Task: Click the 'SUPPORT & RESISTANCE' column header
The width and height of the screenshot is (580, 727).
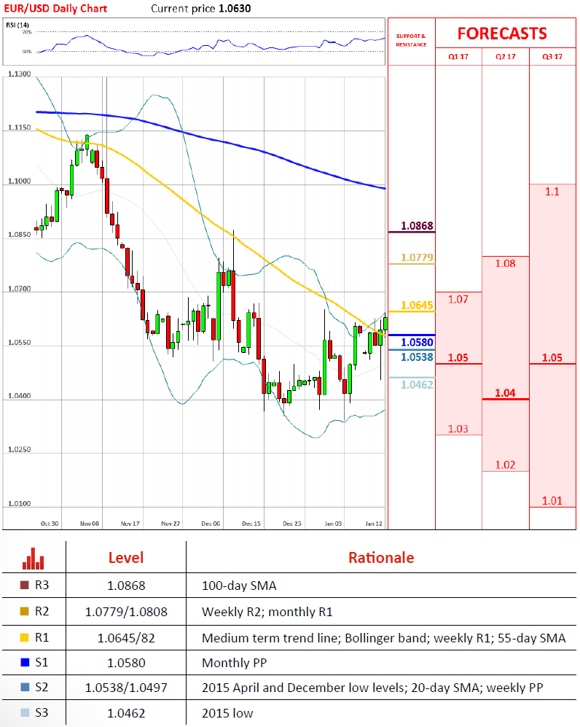Action: [x=411, y=40]
